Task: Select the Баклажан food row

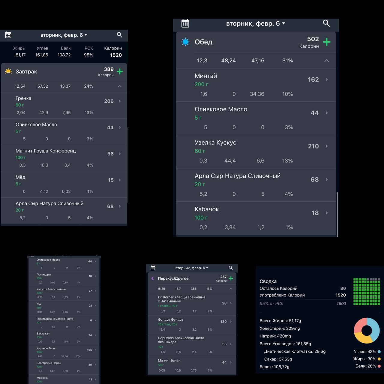Action: [x=64, y=337]
